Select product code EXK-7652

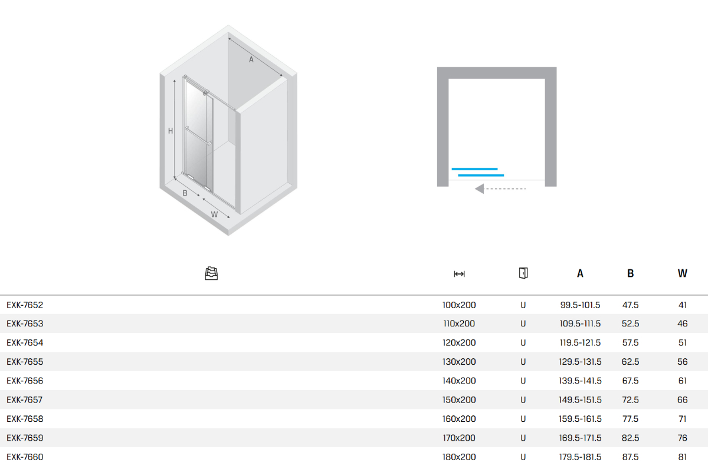pos(25,305)
